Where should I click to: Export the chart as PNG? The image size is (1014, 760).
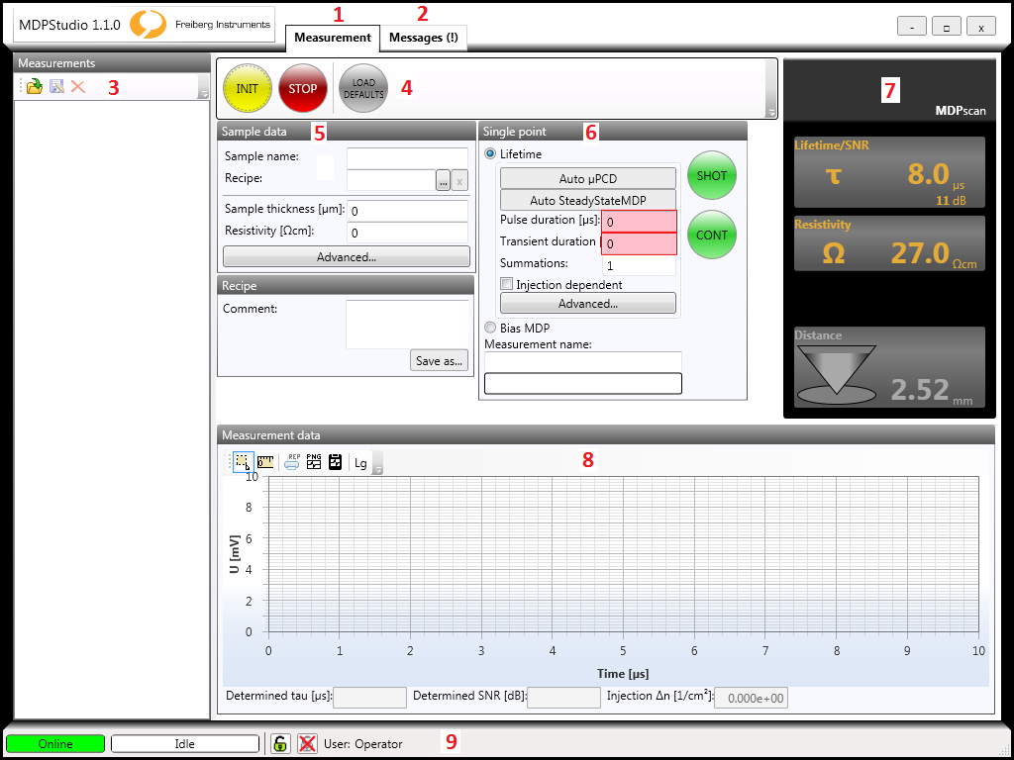(314, 462)
